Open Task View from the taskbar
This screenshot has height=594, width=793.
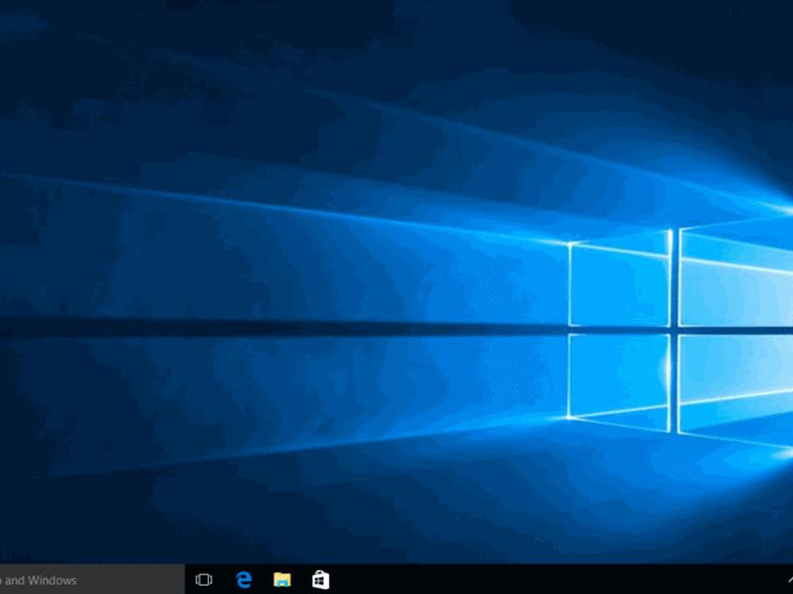tap(204, 579)
